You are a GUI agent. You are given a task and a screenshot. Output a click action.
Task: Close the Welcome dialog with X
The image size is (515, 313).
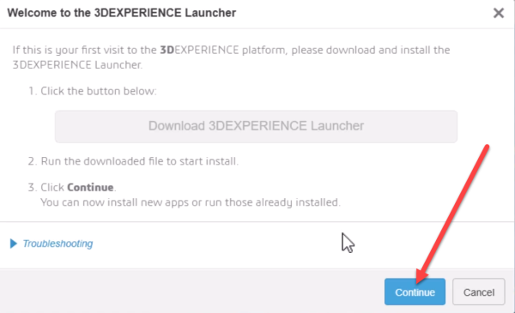coord(498,13)
